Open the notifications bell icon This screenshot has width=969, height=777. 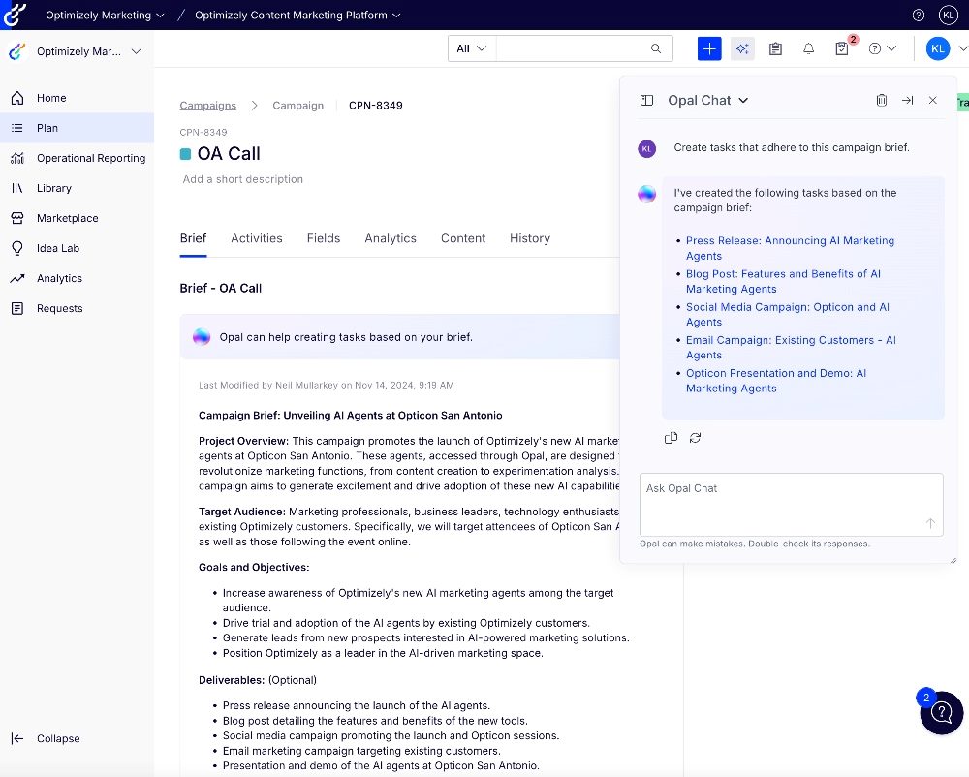808,48
